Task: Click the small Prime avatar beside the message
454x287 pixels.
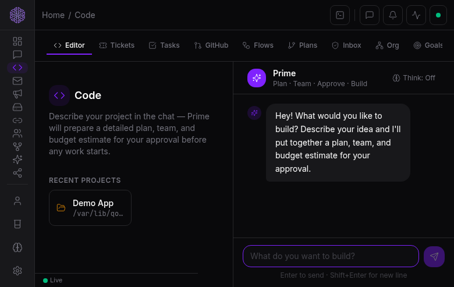Action: 254,113
